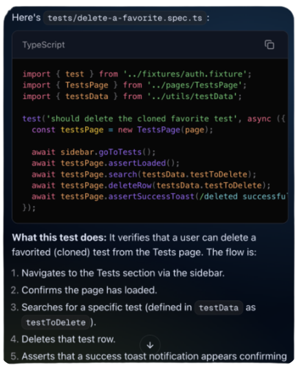Click the auth.fixture import line
The image size is (297, 365).
[x=137, y=74]
